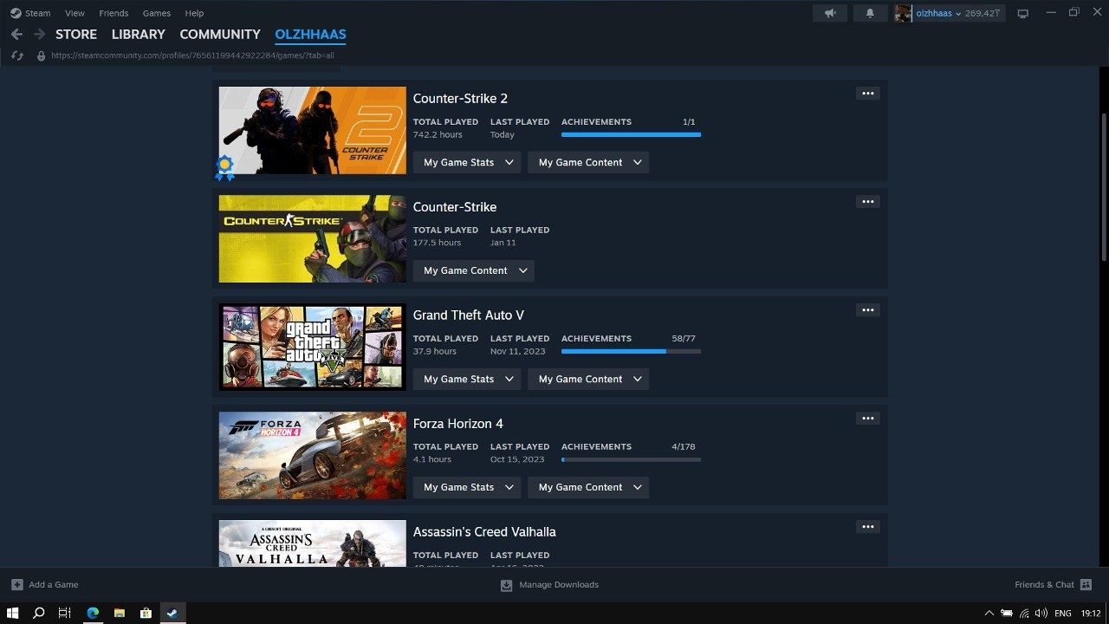Viewport: 1109px width, 624px height.
Task: Open more options for Assassin's Creed Valhalla
Action: pos(867,527)
